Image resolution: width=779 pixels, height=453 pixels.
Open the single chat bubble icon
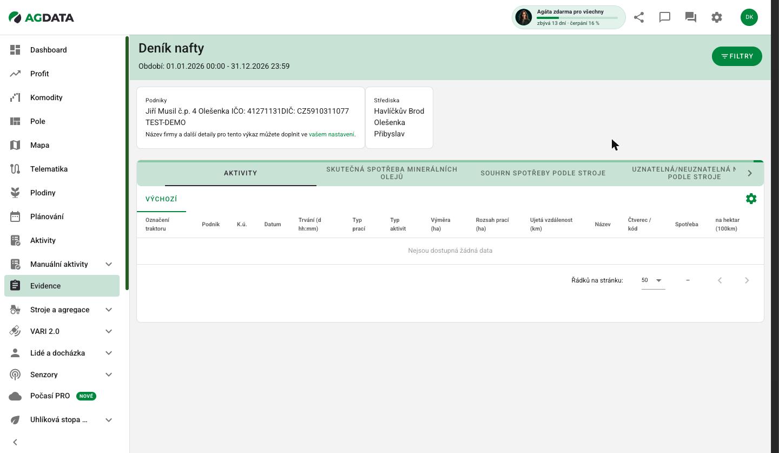665,17
